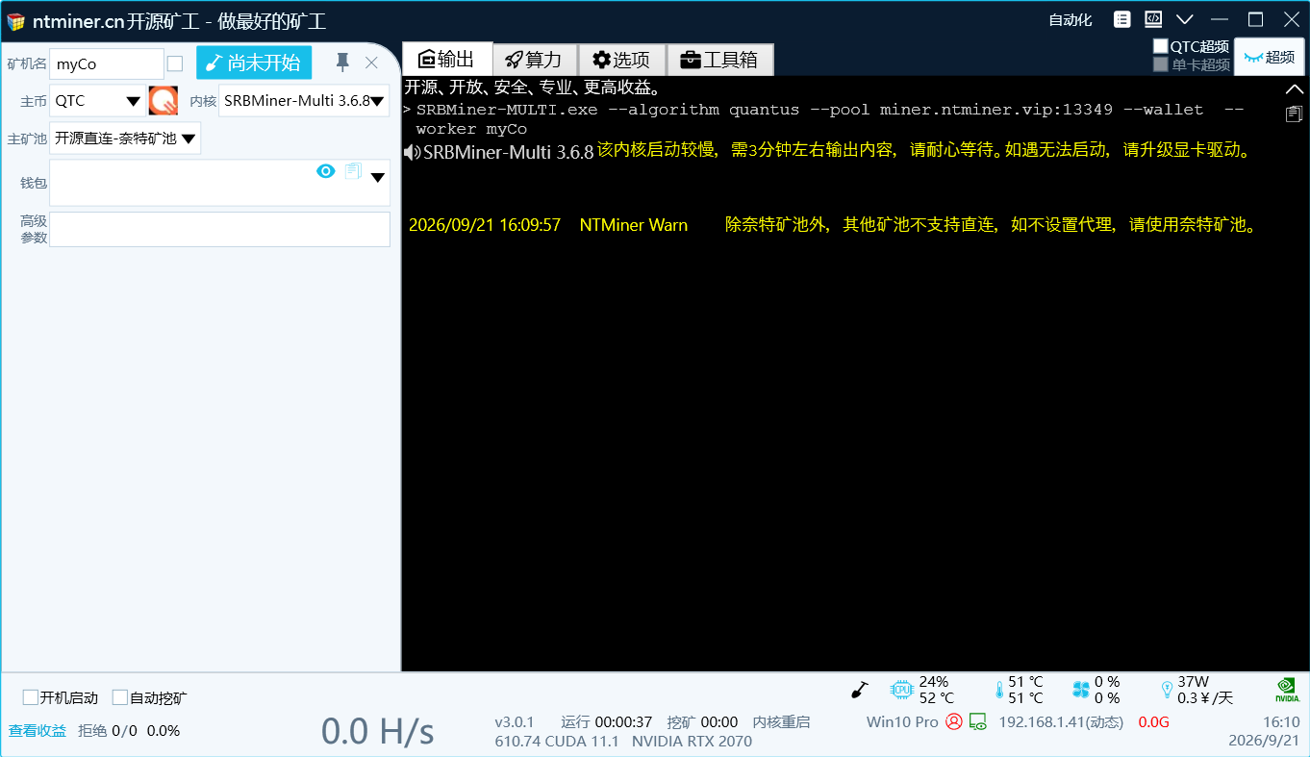Click the NVIDIA logo icon
The height and width of the screenshot is (757, 1310).
1287,689
